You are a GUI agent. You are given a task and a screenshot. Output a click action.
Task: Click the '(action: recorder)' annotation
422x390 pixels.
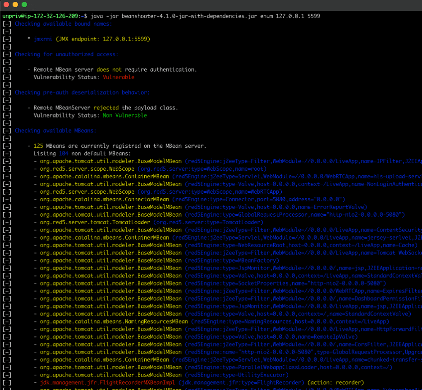coord(335,383)
